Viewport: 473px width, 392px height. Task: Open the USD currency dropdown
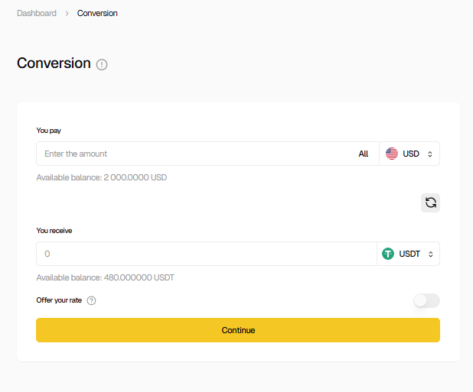[x=409, y=154]
